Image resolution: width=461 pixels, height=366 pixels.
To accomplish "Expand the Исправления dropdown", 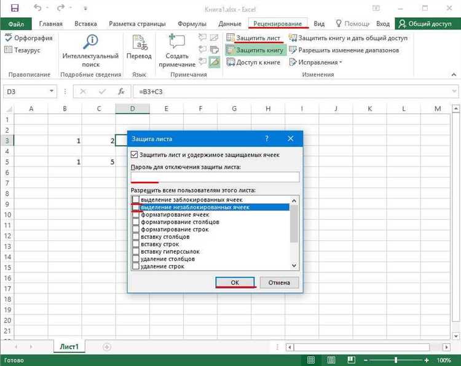I will [x=316, y=62].
